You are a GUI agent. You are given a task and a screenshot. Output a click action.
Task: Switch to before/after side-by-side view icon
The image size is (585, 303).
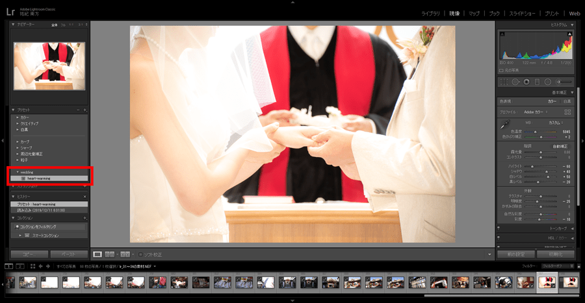[x=110, y=254]
